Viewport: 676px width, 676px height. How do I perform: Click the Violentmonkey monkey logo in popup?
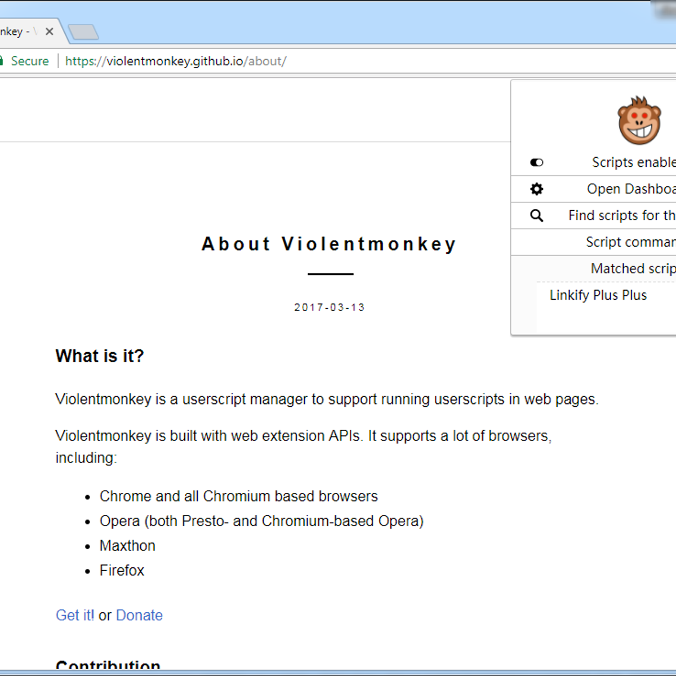(639, 121)
